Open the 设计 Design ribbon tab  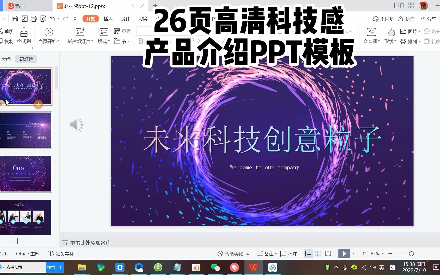pos(125,19)
